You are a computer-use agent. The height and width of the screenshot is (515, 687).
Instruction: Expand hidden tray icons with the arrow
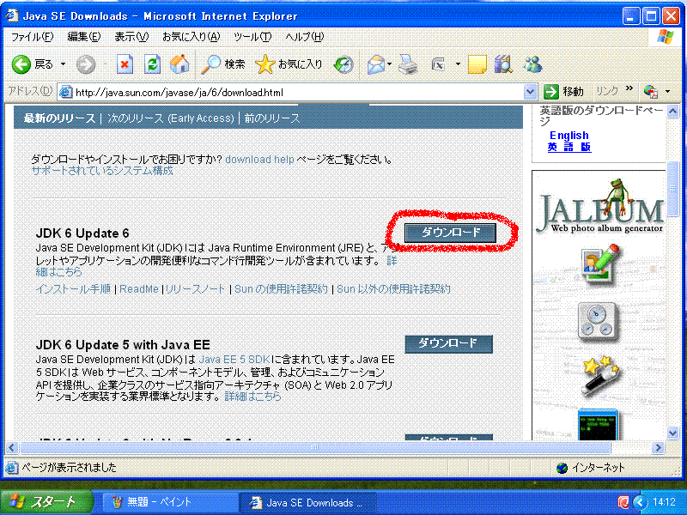(x=640, y=502)
